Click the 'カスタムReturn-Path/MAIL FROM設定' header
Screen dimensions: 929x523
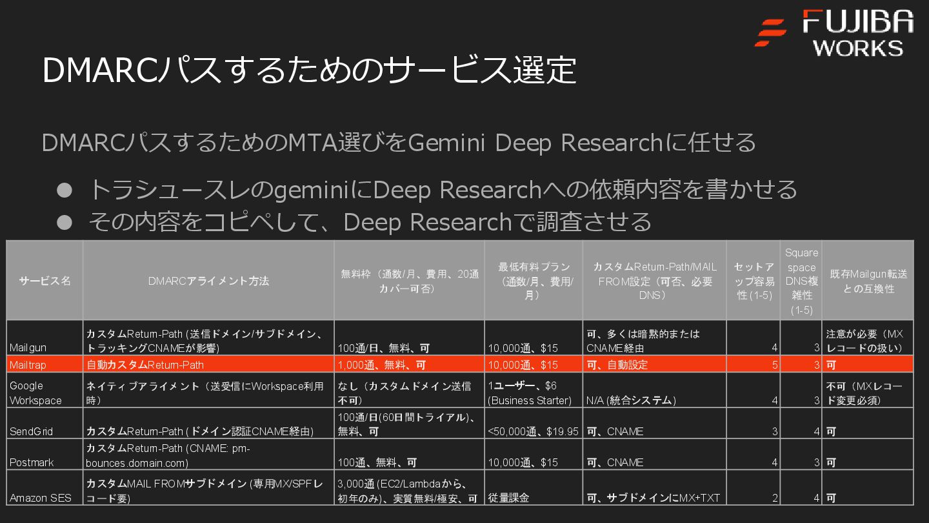point(654,281)
